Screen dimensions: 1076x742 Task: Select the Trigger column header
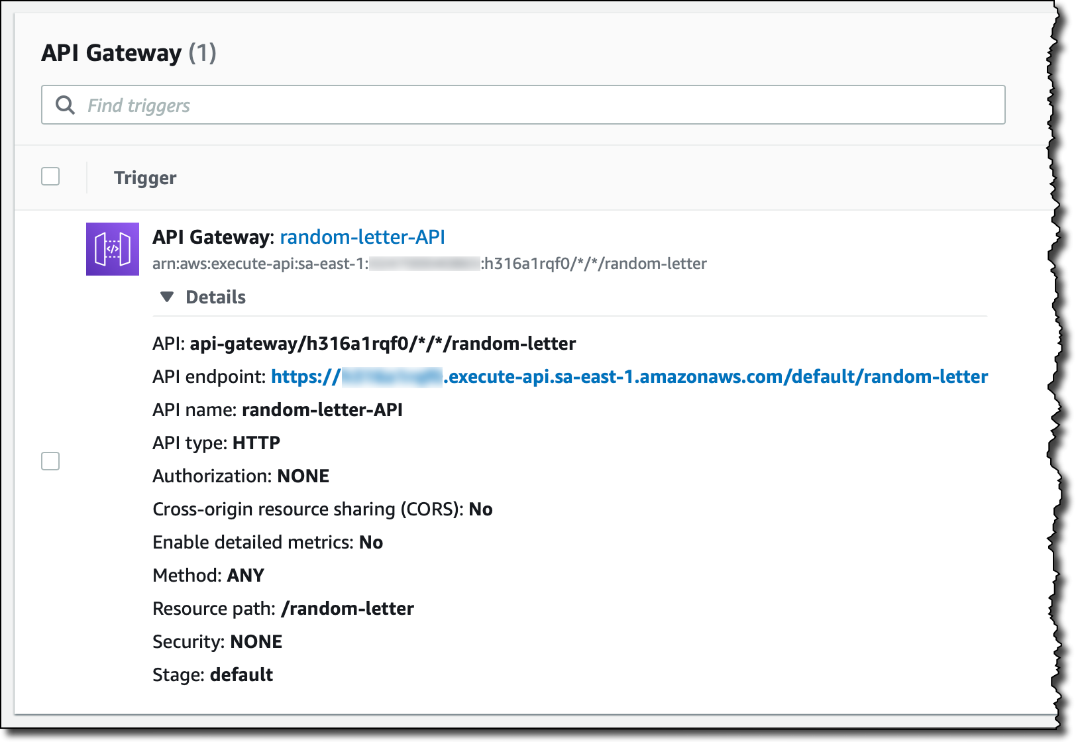[145, 178]
